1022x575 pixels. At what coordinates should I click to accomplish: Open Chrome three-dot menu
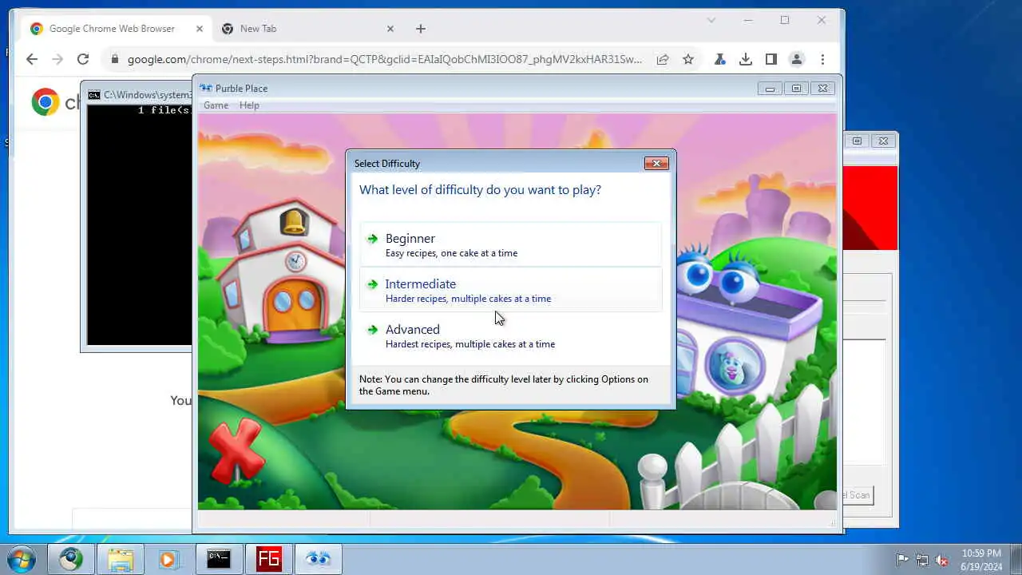coord(822,59)
